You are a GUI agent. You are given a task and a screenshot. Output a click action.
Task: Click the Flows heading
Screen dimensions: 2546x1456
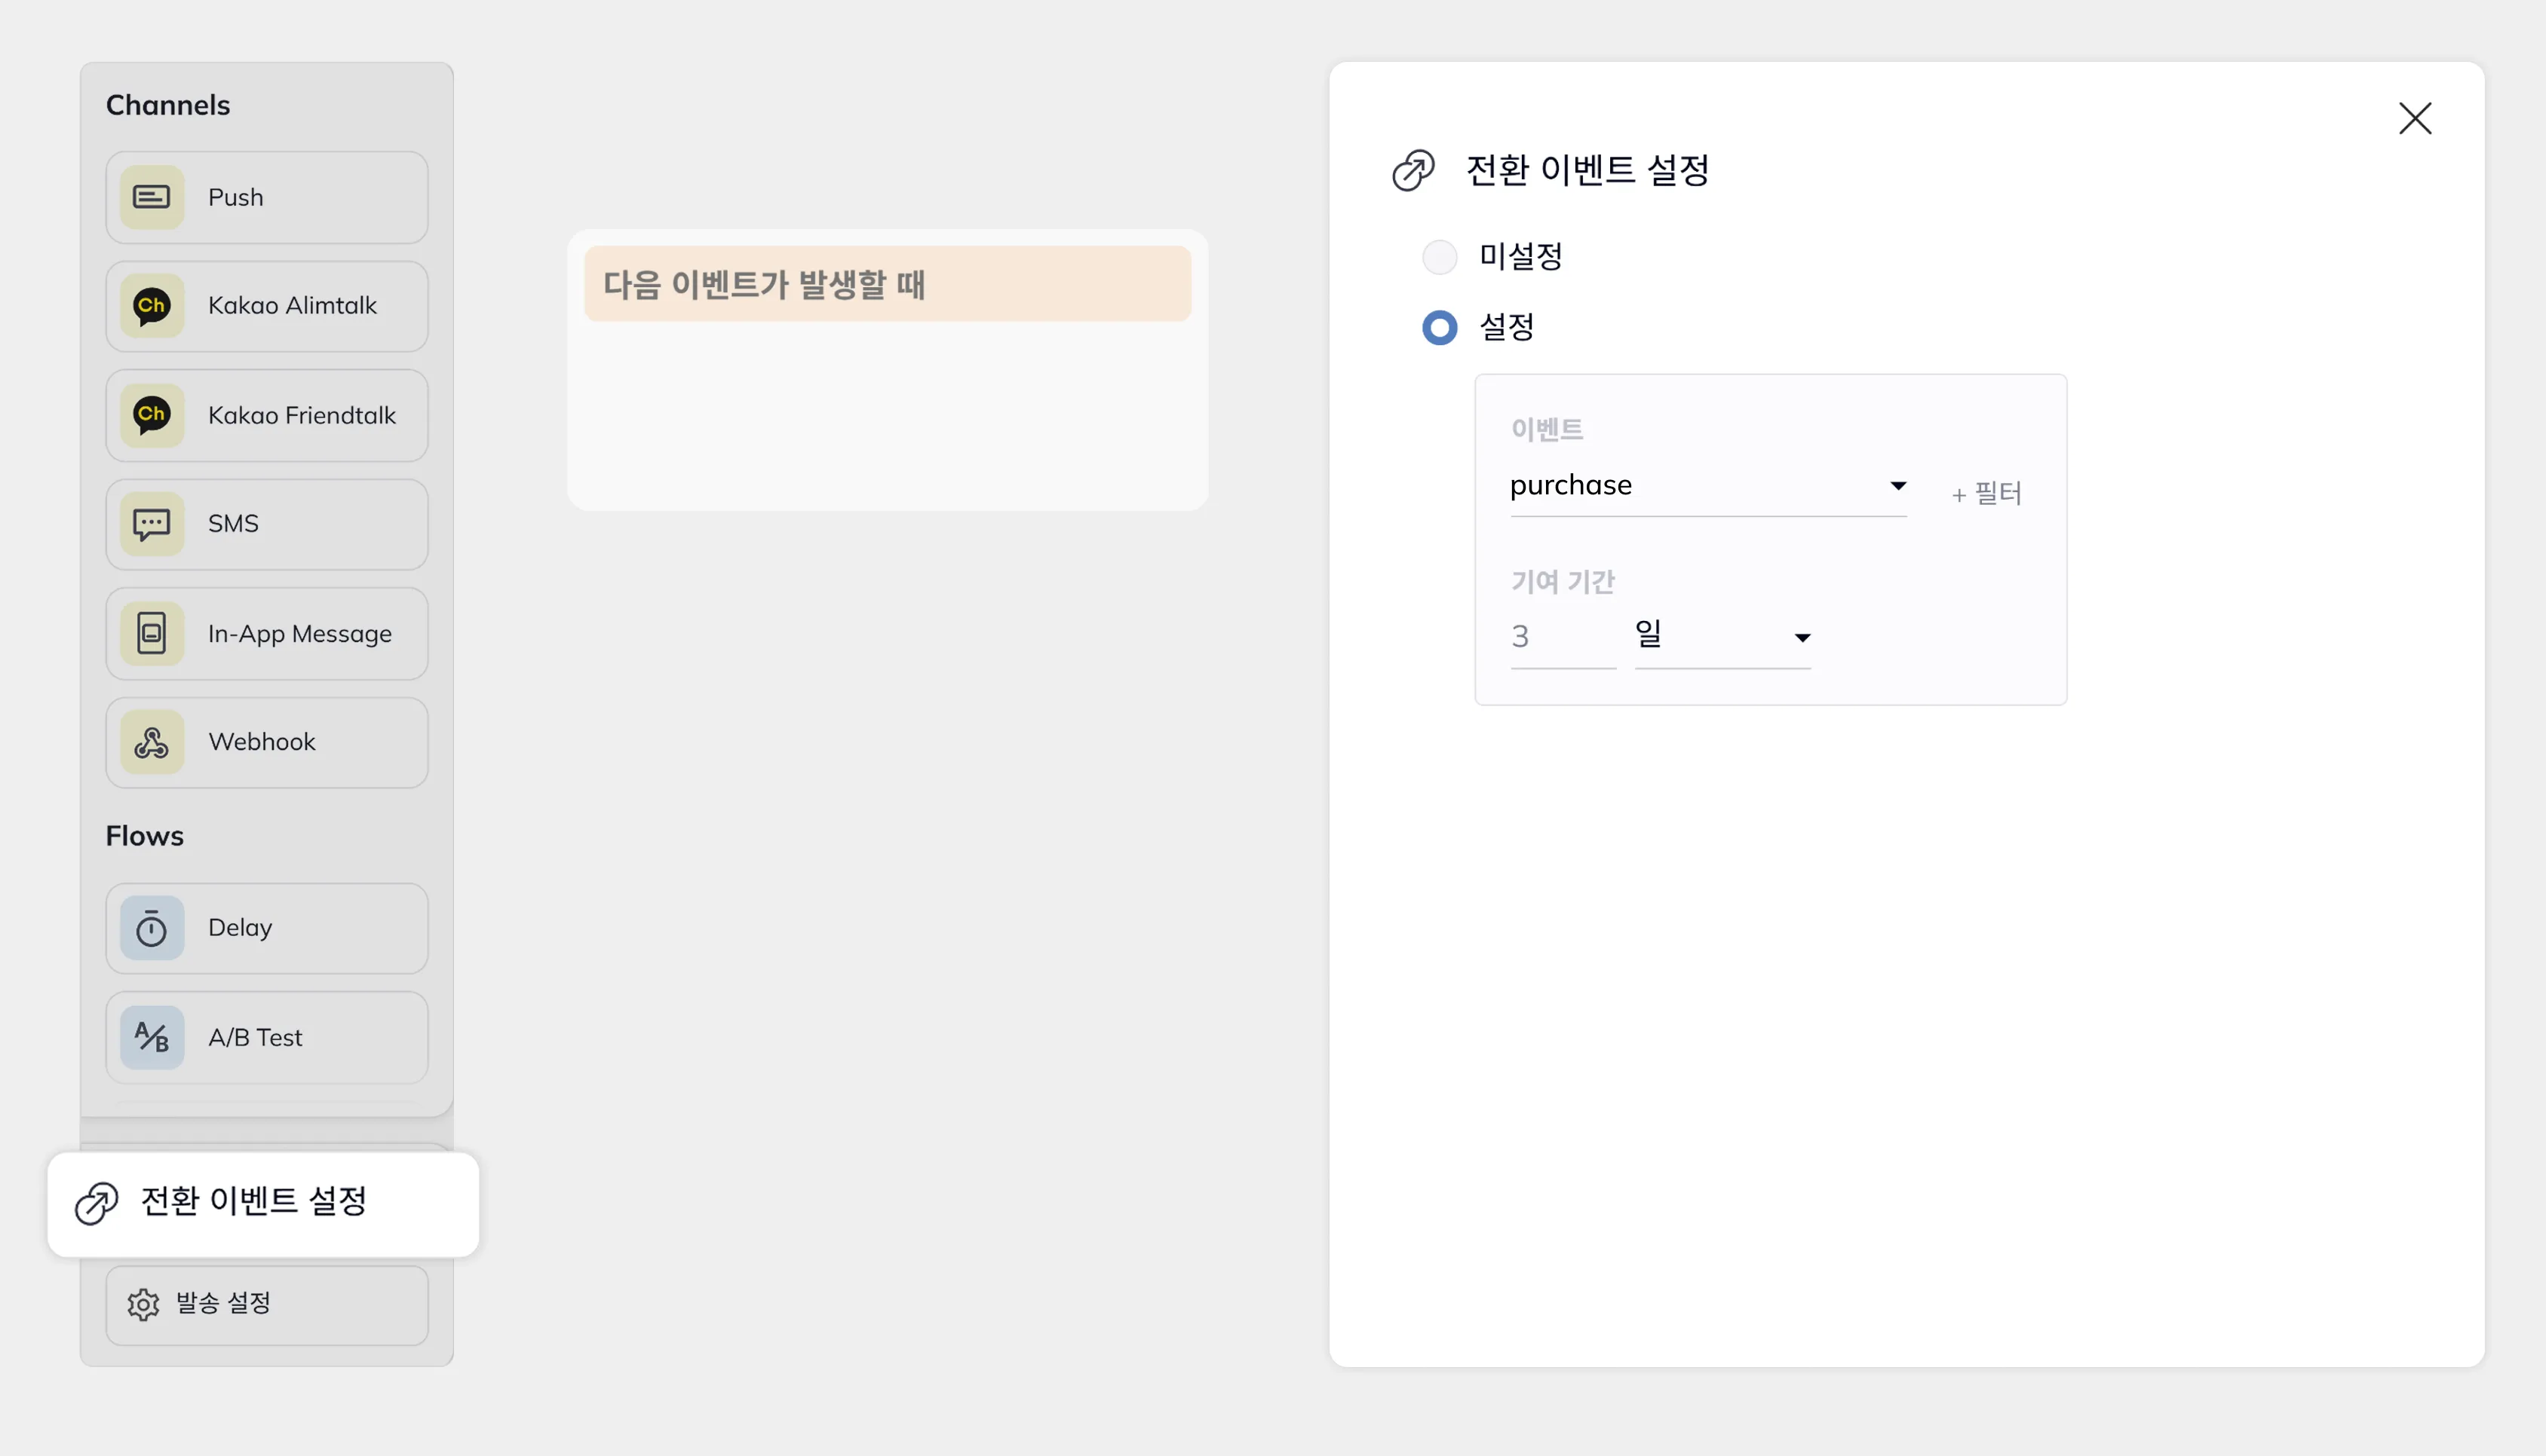pyautogui.click(x=145, y=836)
